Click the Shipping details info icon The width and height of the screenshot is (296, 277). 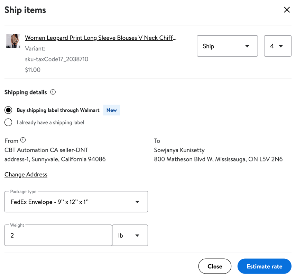pos(53,92)
